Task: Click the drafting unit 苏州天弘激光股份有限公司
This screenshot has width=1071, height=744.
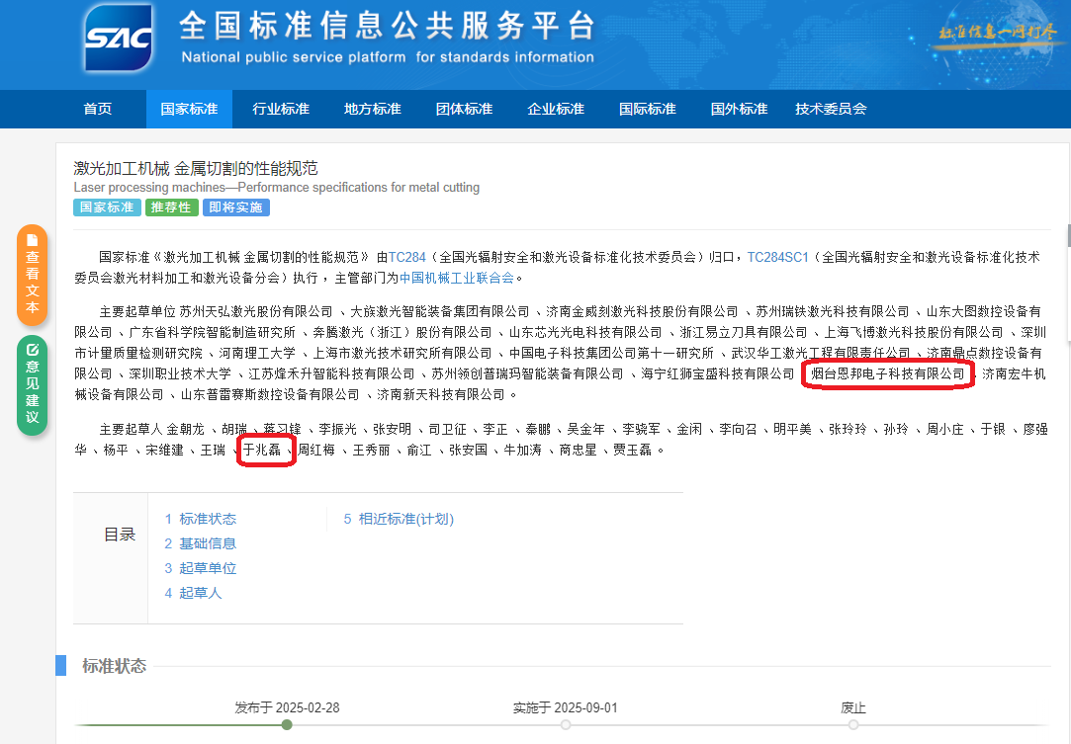Action: click(256, 312)
